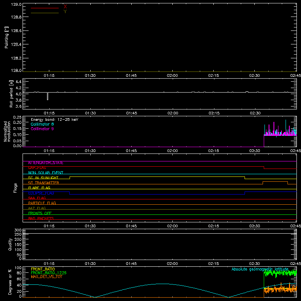This screenshot has width=301, height=301.
Task: Click the Absolute geomagnetic latitude label
Action: click(260, 269)
